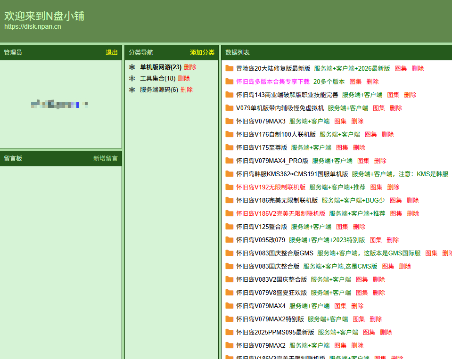The width and height of the screenshot is (452, 359).
Task: Click 新增留言 to add a message
Action: tap(106, 158)
